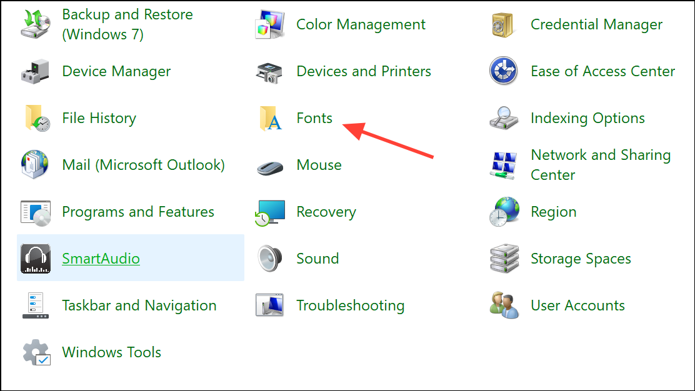695x391 pixels.
Task: Open the User Accounts link
Action: tap(577, 305)
